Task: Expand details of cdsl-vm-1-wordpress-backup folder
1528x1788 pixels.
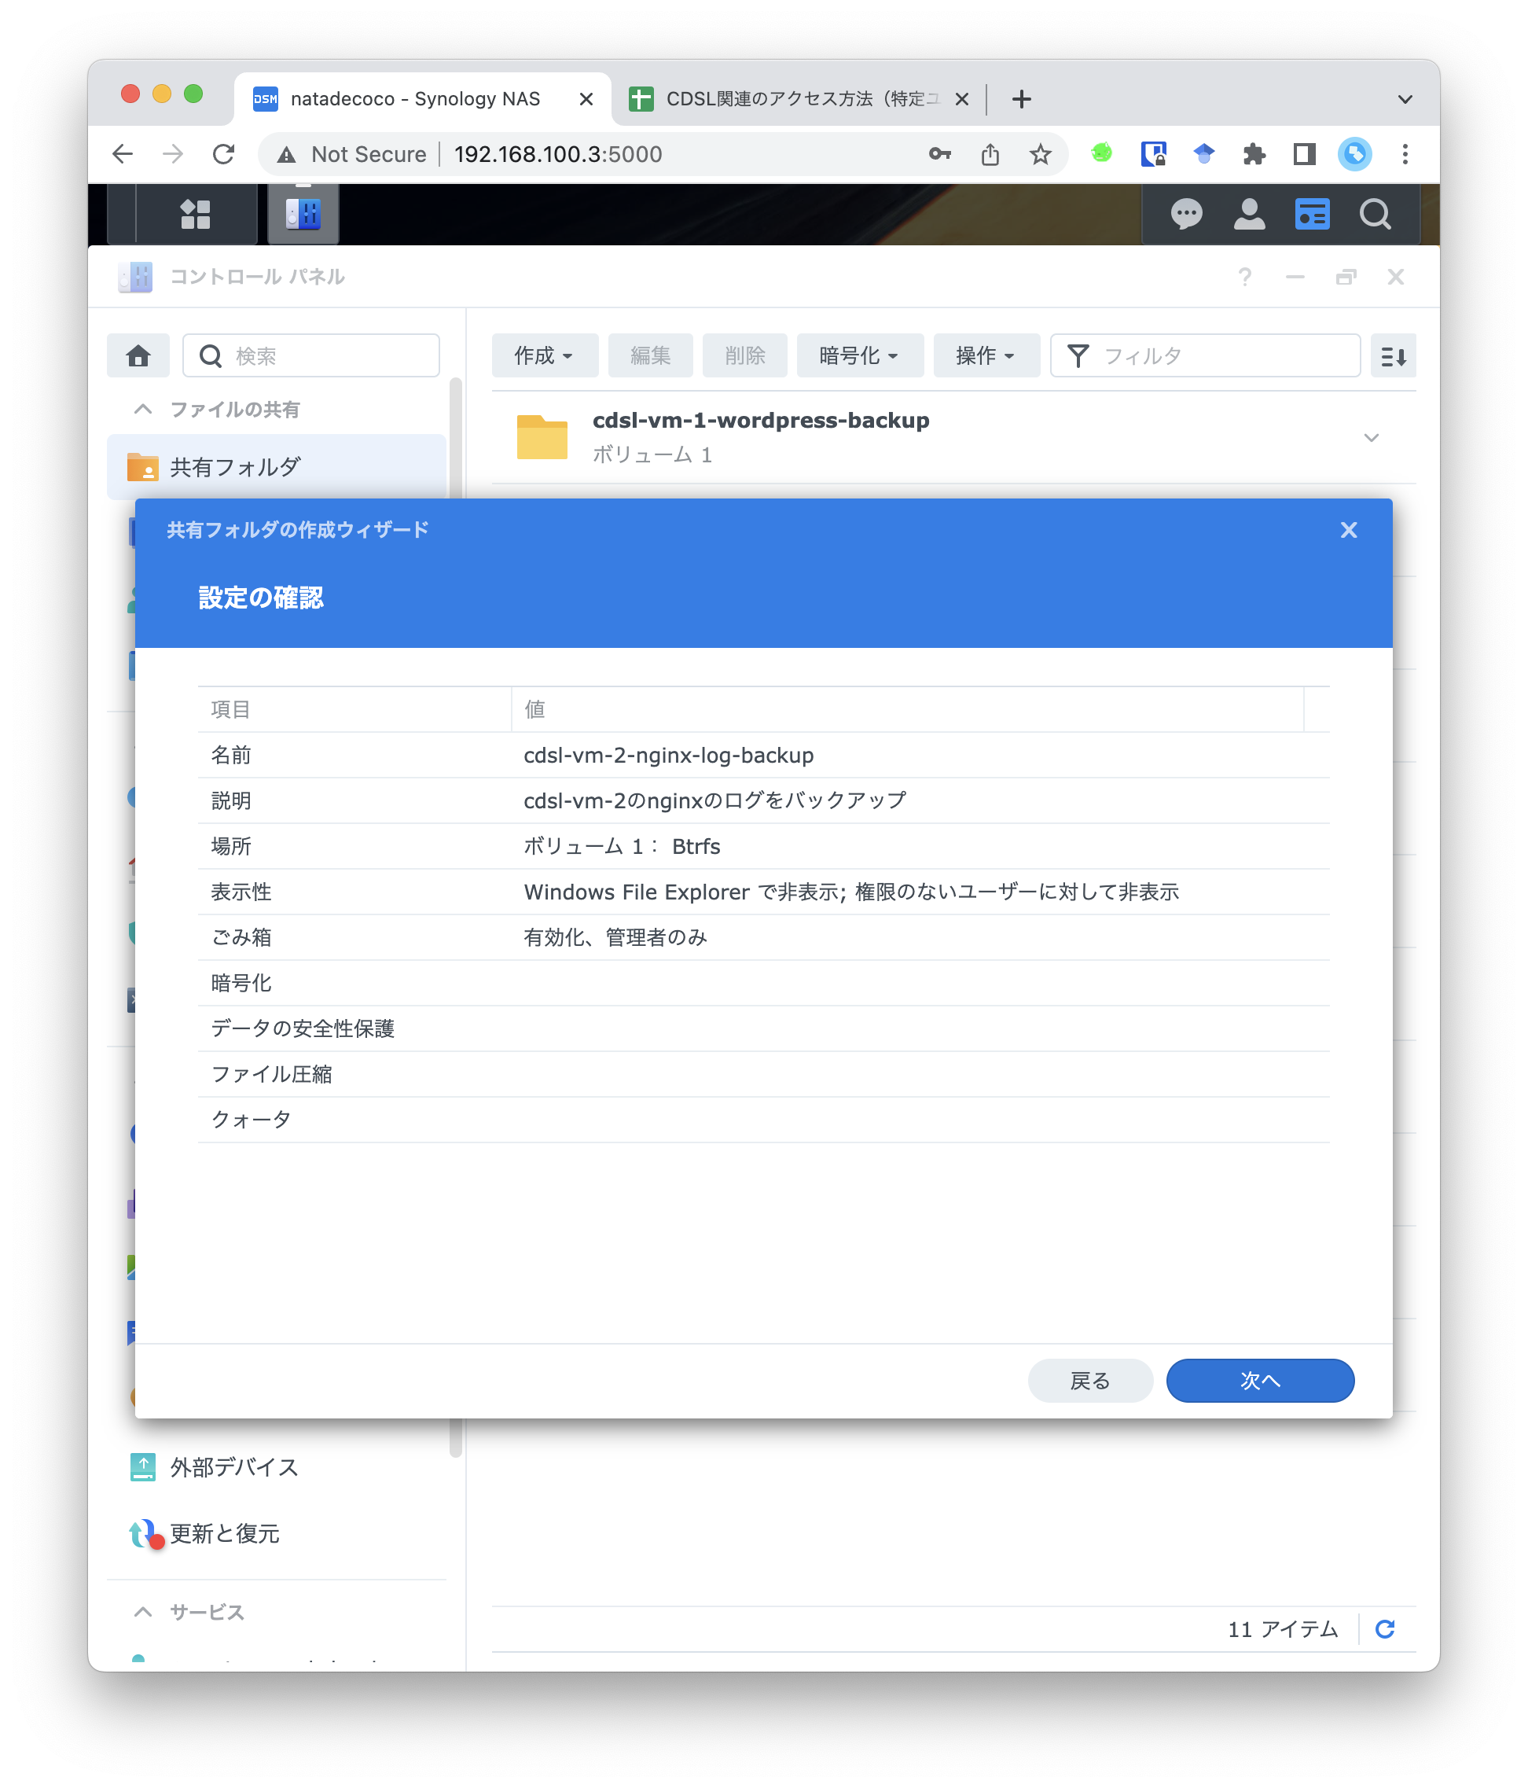Action: coord(1371,437)
